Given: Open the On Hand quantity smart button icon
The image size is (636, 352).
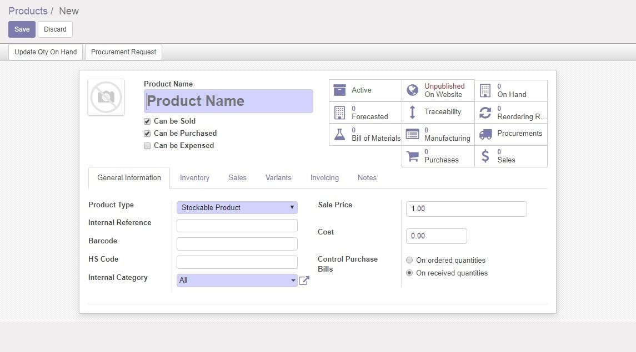Looking at the screenshot, I should pyautogui.click(x=485, y=90).
